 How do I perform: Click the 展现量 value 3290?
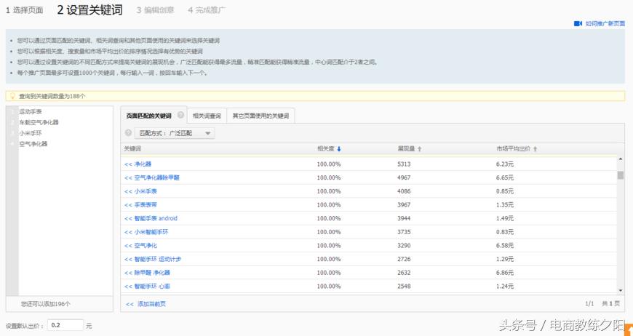point(404,246)
